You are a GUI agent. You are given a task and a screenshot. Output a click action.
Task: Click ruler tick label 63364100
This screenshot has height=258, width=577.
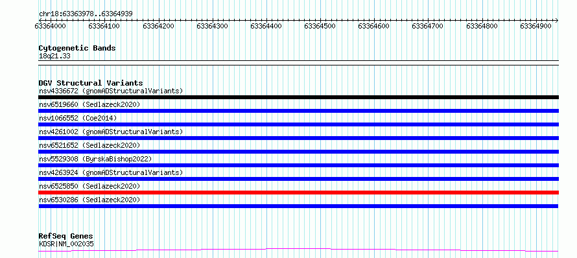pyautogui.click(x=104, y=26)
